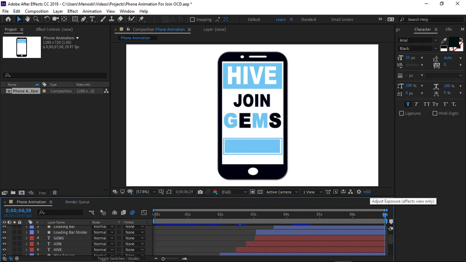The width and height of the screenshot is (466, 262).
Task: Select the Rectangle shape tool
Action: click(75, 19)
